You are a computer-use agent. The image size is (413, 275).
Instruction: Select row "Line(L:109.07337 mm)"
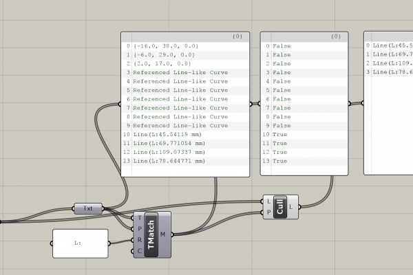pos(185,153)
